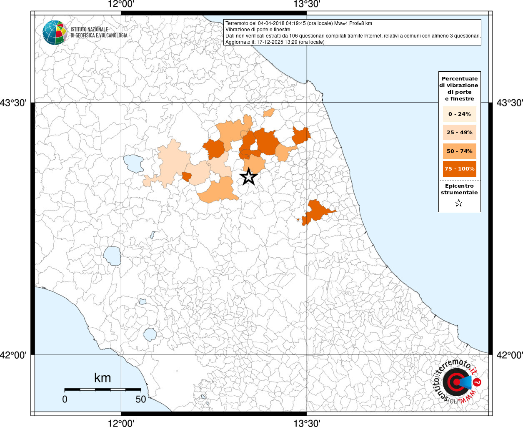
Task: Click the scale bar '50' value
Action: click(141, 399)
